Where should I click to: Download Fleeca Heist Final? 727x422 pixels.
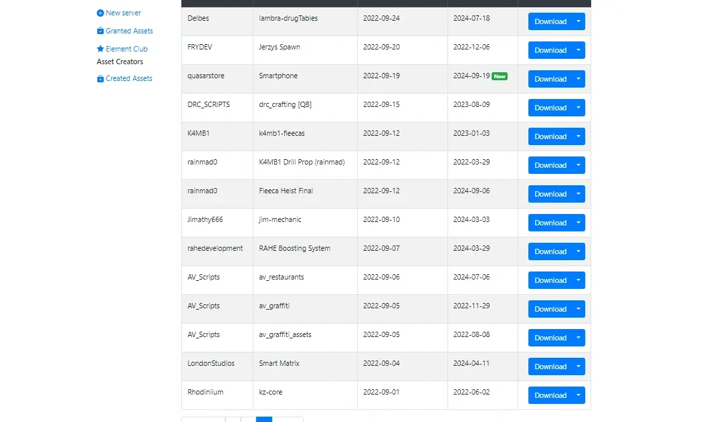pos(550,194)
